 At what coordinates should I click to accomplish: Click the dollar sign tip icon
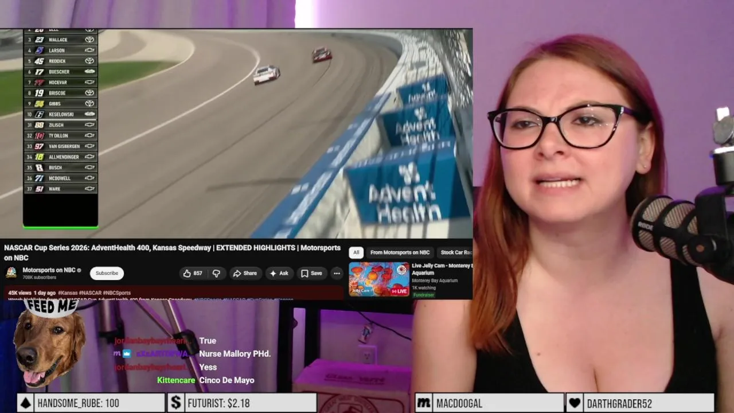pos(175,403)
